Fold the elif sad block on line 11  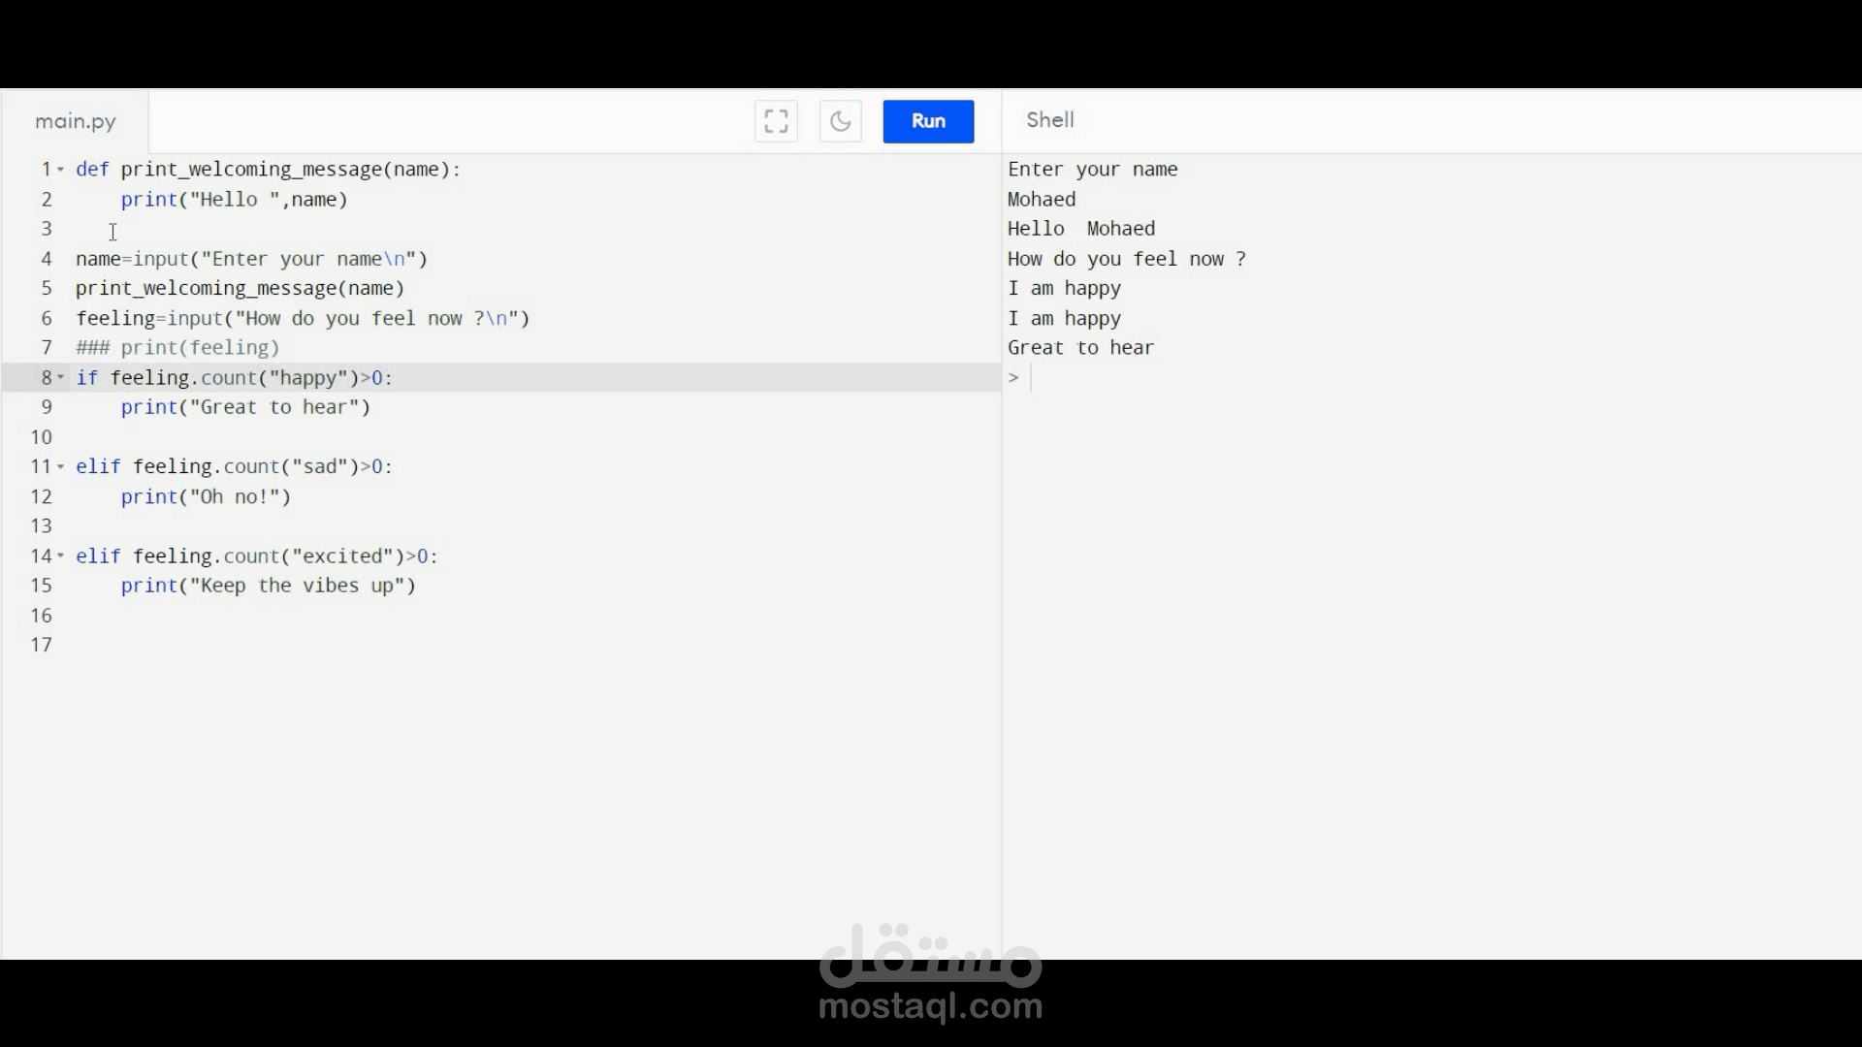point(61,466)
